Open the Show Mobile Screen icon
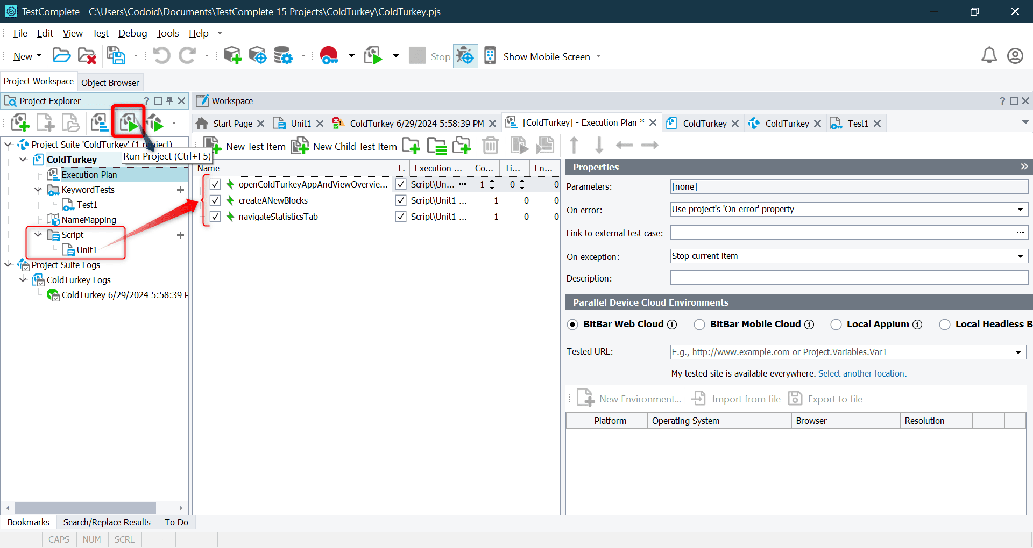The height and width of the screenshot is (548, 1033). 490,55
